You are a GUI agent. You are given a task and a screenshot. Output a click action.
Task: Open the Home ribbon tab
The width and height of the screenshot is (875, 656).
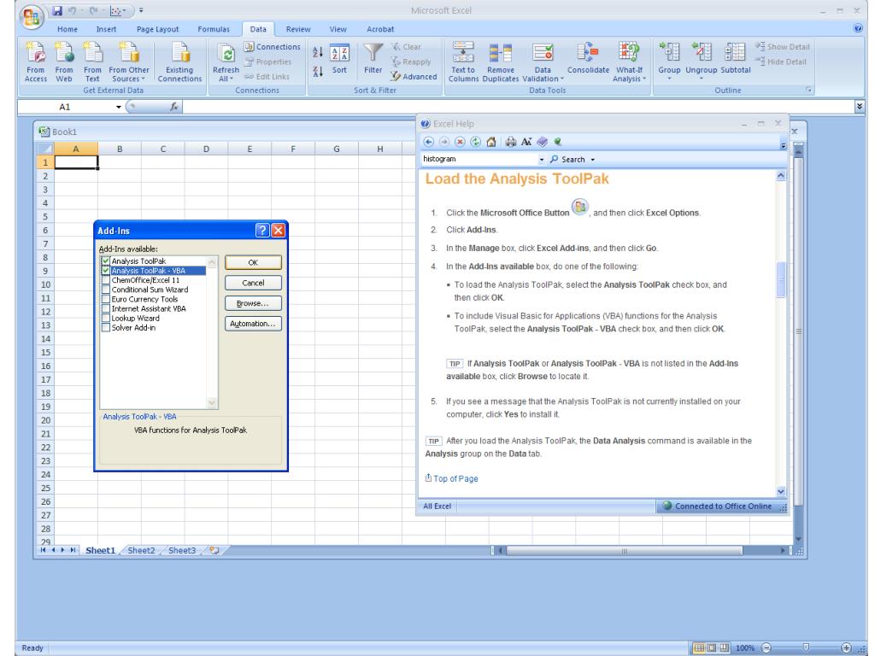(x=68, y=29)
